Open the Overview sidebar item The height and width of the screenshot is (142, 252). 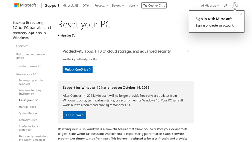(22, 46)
